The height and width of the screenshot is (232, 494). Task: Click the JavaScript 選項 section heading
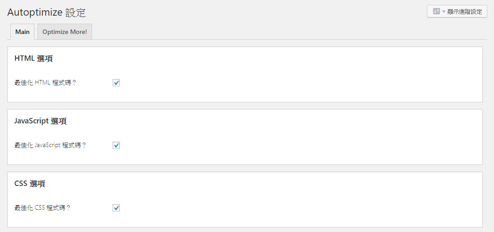pos(40,121)
